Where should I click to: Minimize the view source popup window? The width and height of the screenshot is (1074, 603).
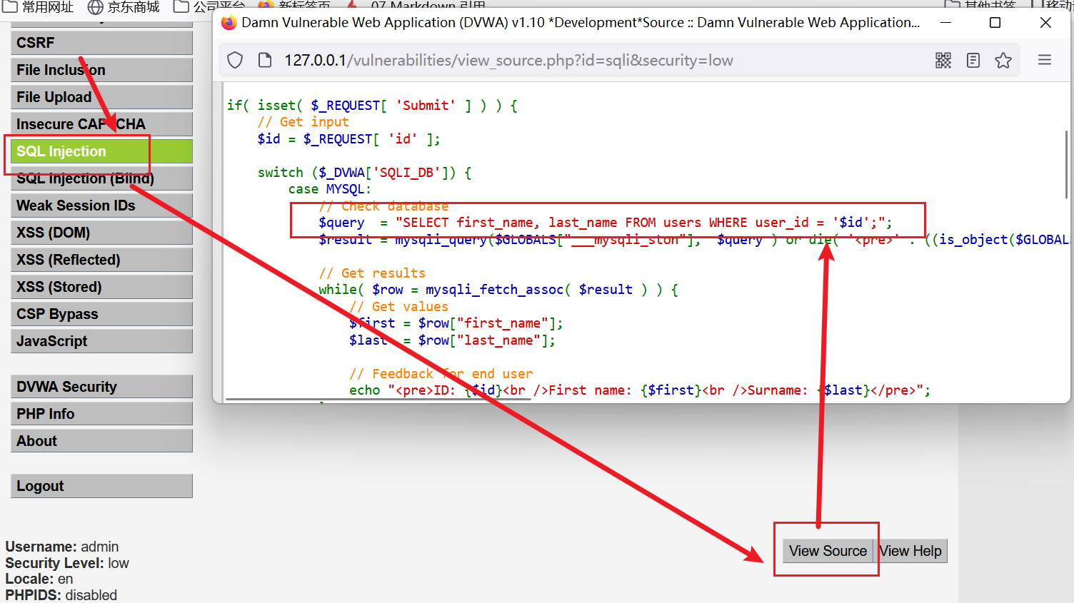945,23
